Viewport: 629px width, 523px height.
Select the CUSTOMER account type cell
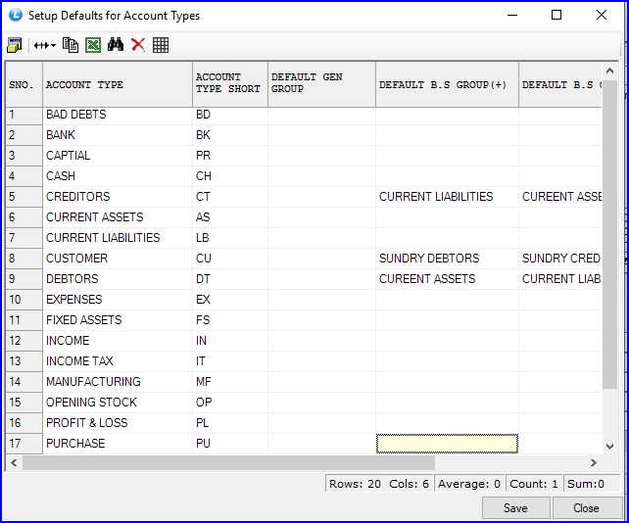[x=118, y=259]
